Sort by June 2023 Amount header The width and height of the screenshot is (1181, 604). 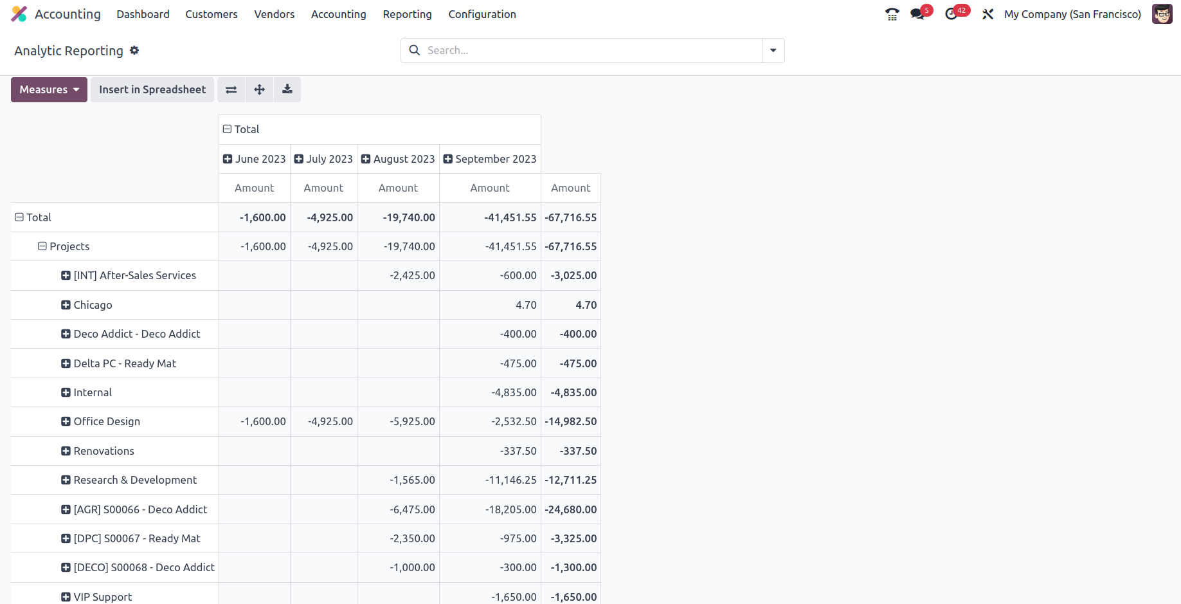(255, 188)
